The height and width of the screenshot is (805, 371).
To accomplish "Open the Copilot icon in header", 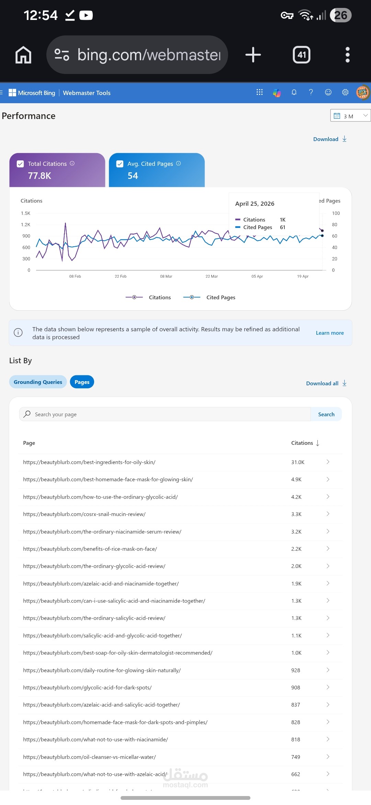I will [277, 93].
